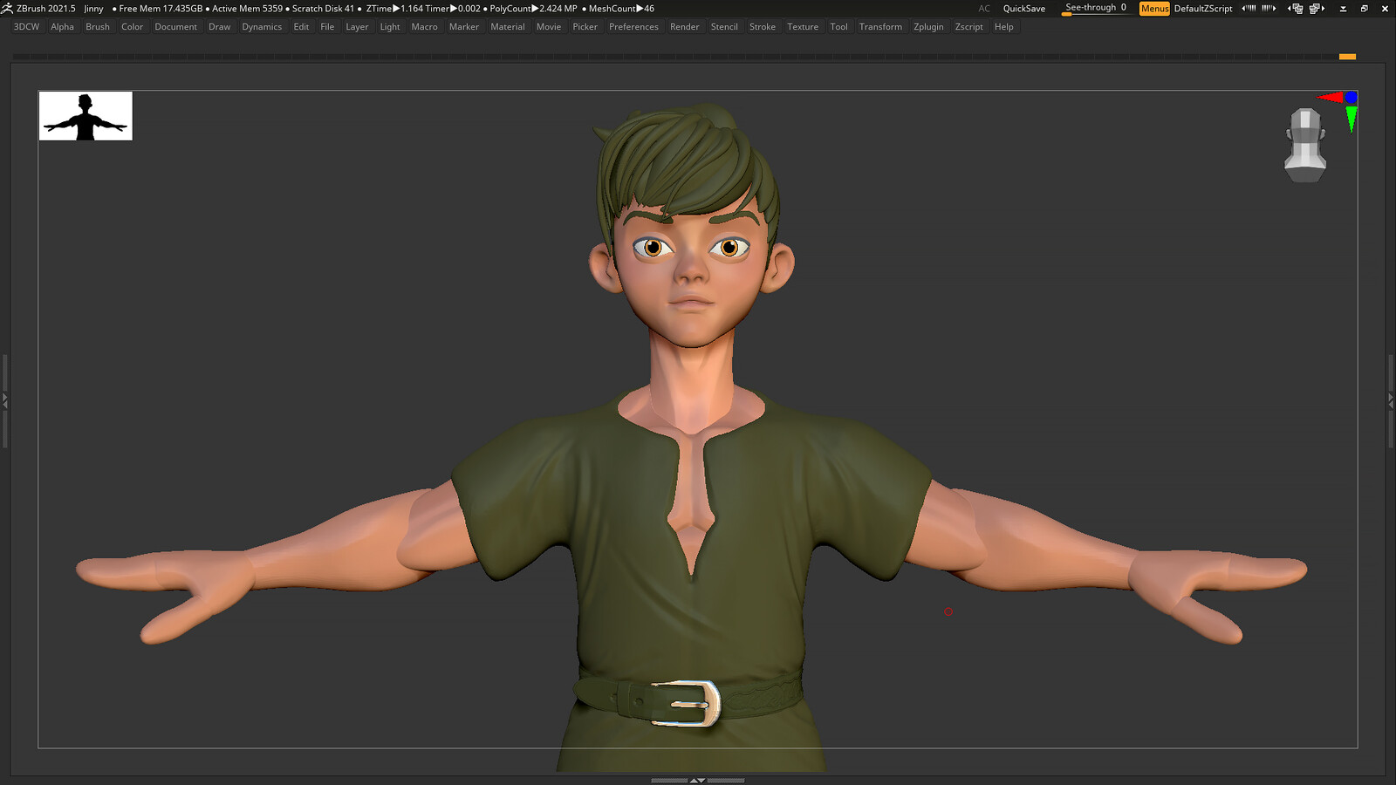This screenshot has width=1396, height=785.
Task: Open the Picker menu
Action: click(x=585, y=27)
